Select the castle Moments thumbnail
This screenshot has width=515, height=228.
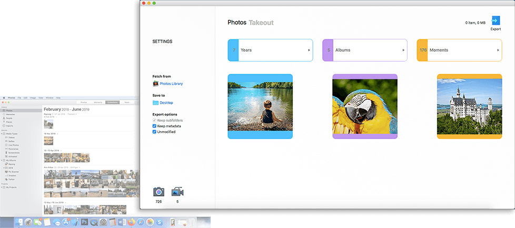[469, 106]
